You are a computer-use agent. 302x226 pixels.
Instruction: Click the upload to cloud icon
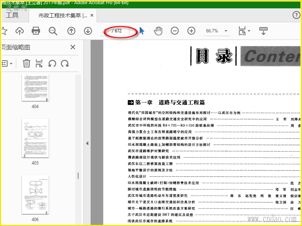click(x=20, y=31)
